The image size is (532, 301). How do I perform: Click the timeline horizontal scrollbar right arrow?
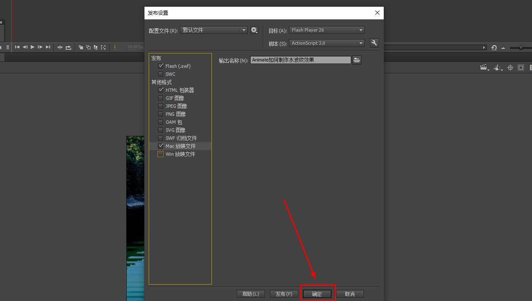coord(484,48)
